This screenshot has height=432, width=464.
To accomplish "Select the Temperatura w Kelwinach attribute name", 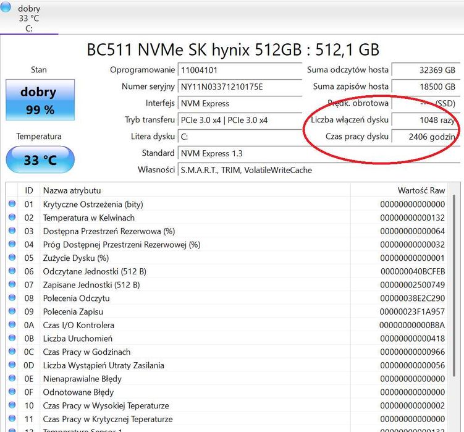I will pyautogui.click(x=89, y=218).
